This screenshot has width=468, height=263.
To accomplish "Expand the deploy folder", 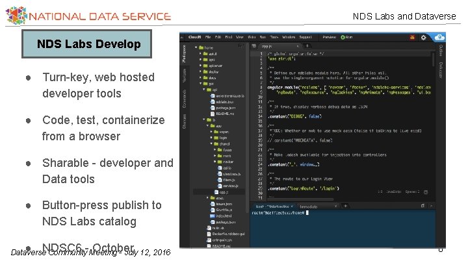I will pos(200,71).
